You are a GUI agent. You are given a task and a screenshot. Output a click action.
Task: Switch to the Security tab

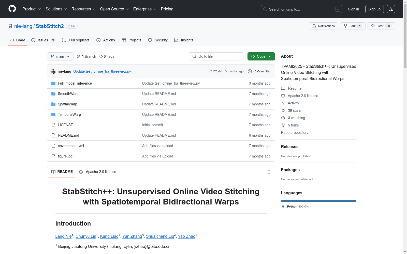point(158,40)
